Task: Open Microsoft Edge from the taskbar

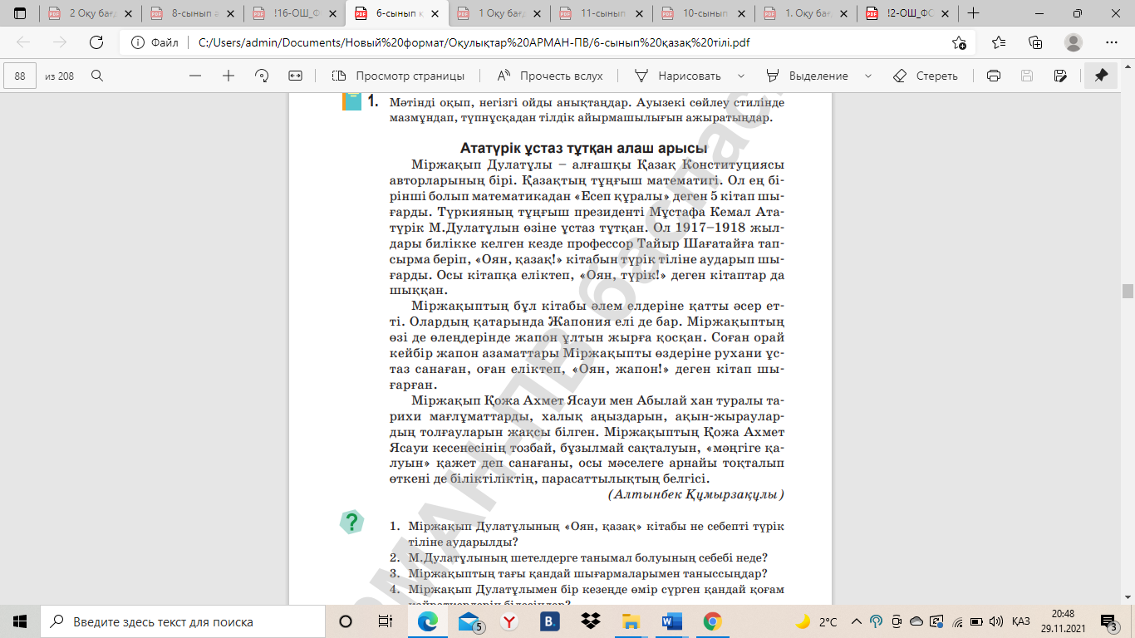Action: tap(428, 621)
